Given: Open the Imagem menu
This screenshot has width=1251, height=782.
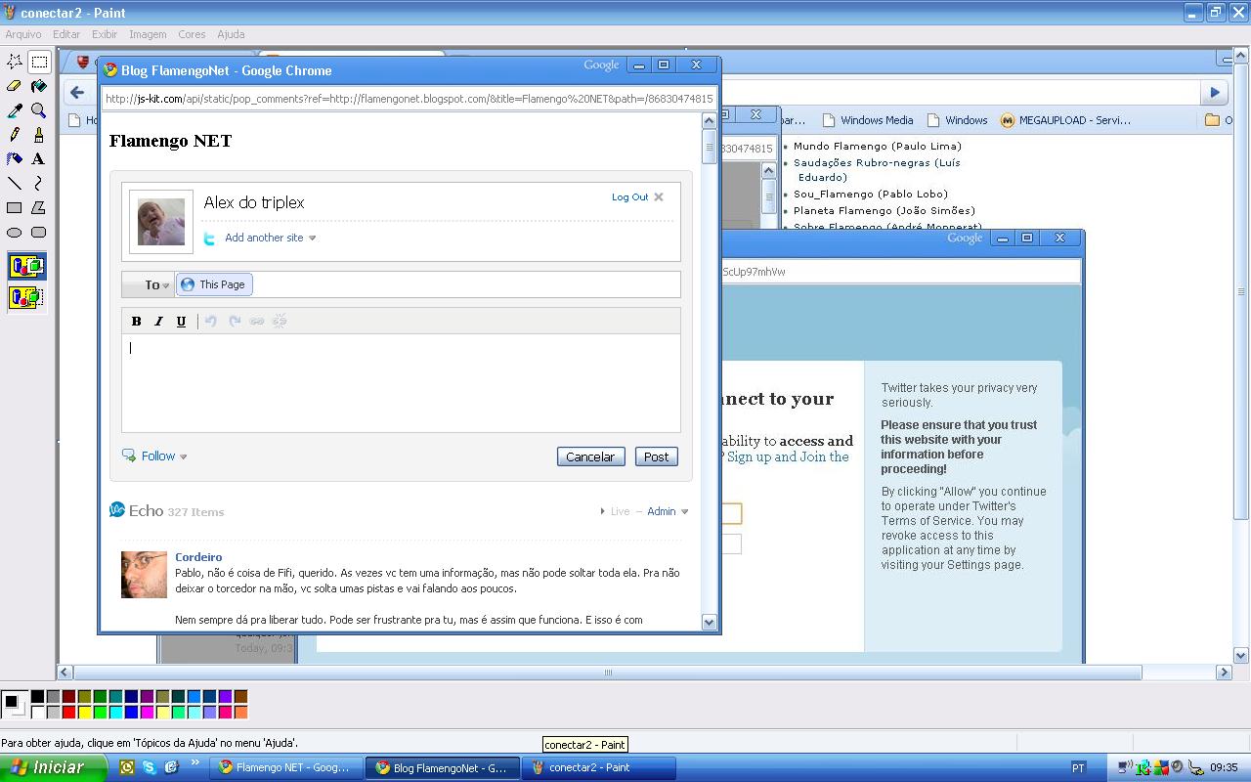Looking at the screenshot, I should 148,34.
